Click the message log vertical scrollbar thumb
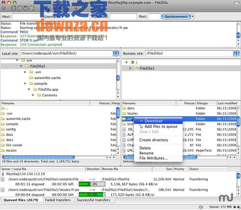The height and width of the screenshot is (210, 241). pos(238,35)
